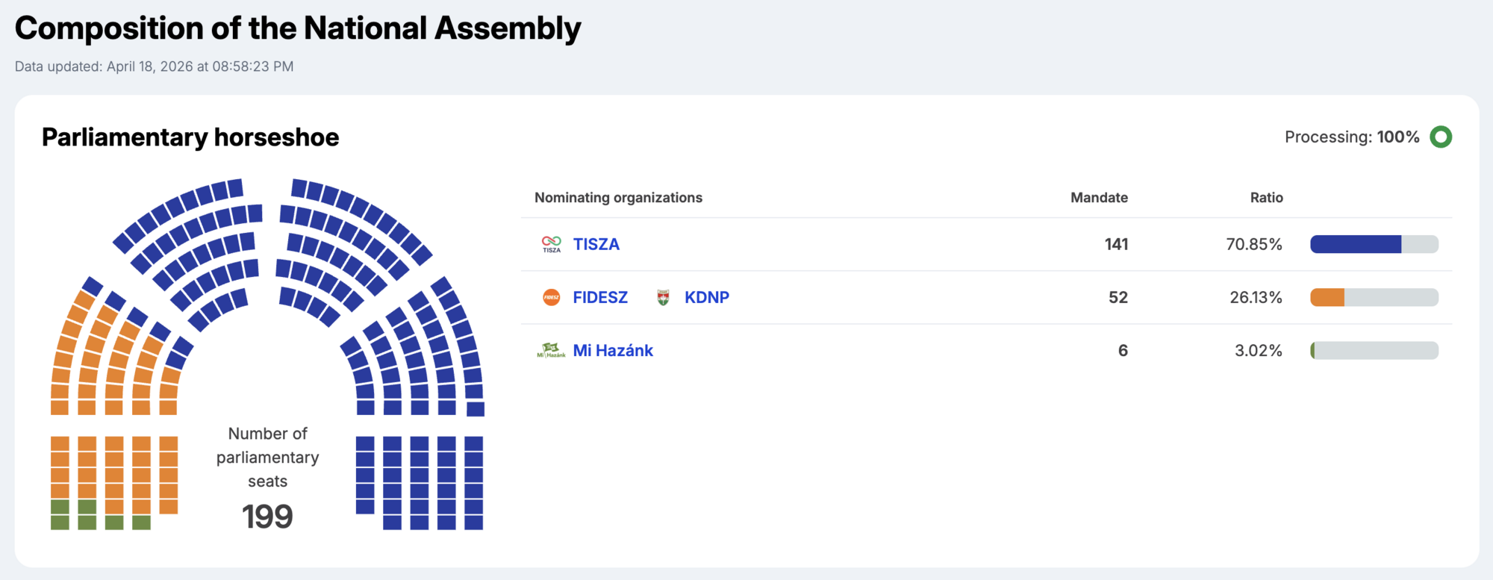Screen dimensions: 1493x580
Task: Open the FIDESZ party link
Action: [x=599, y=297]
